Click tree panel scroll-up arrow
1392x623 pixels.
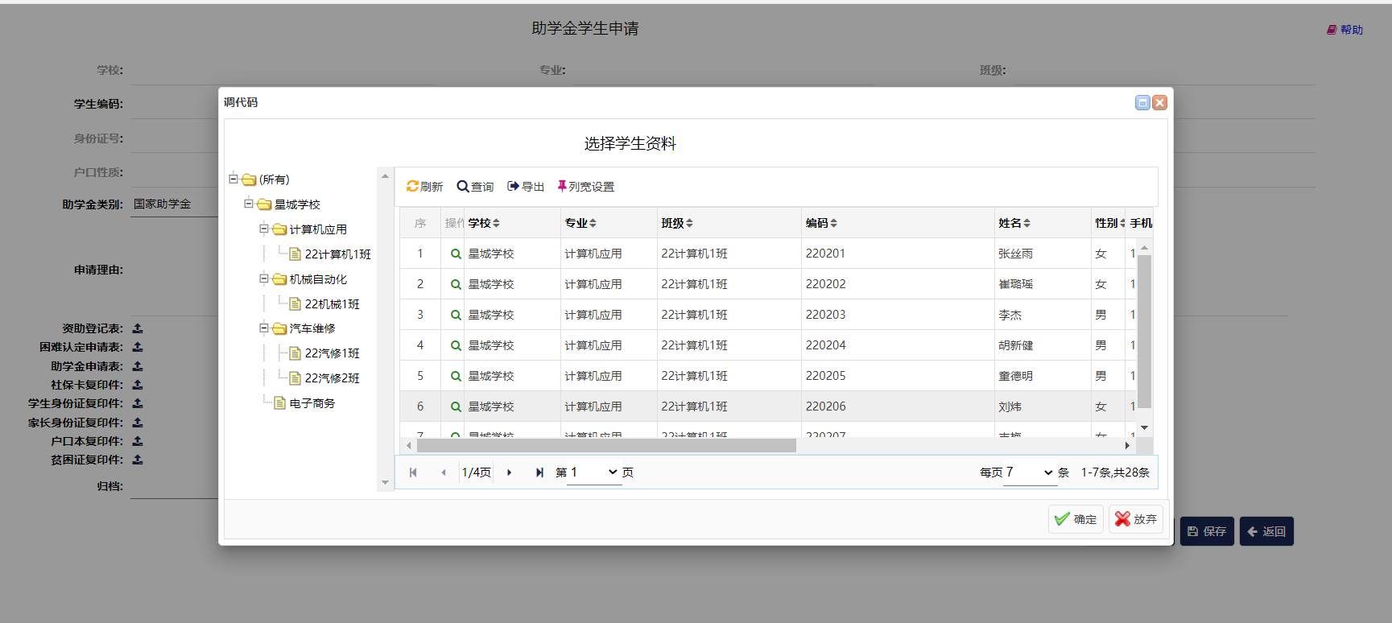point(385,175)
